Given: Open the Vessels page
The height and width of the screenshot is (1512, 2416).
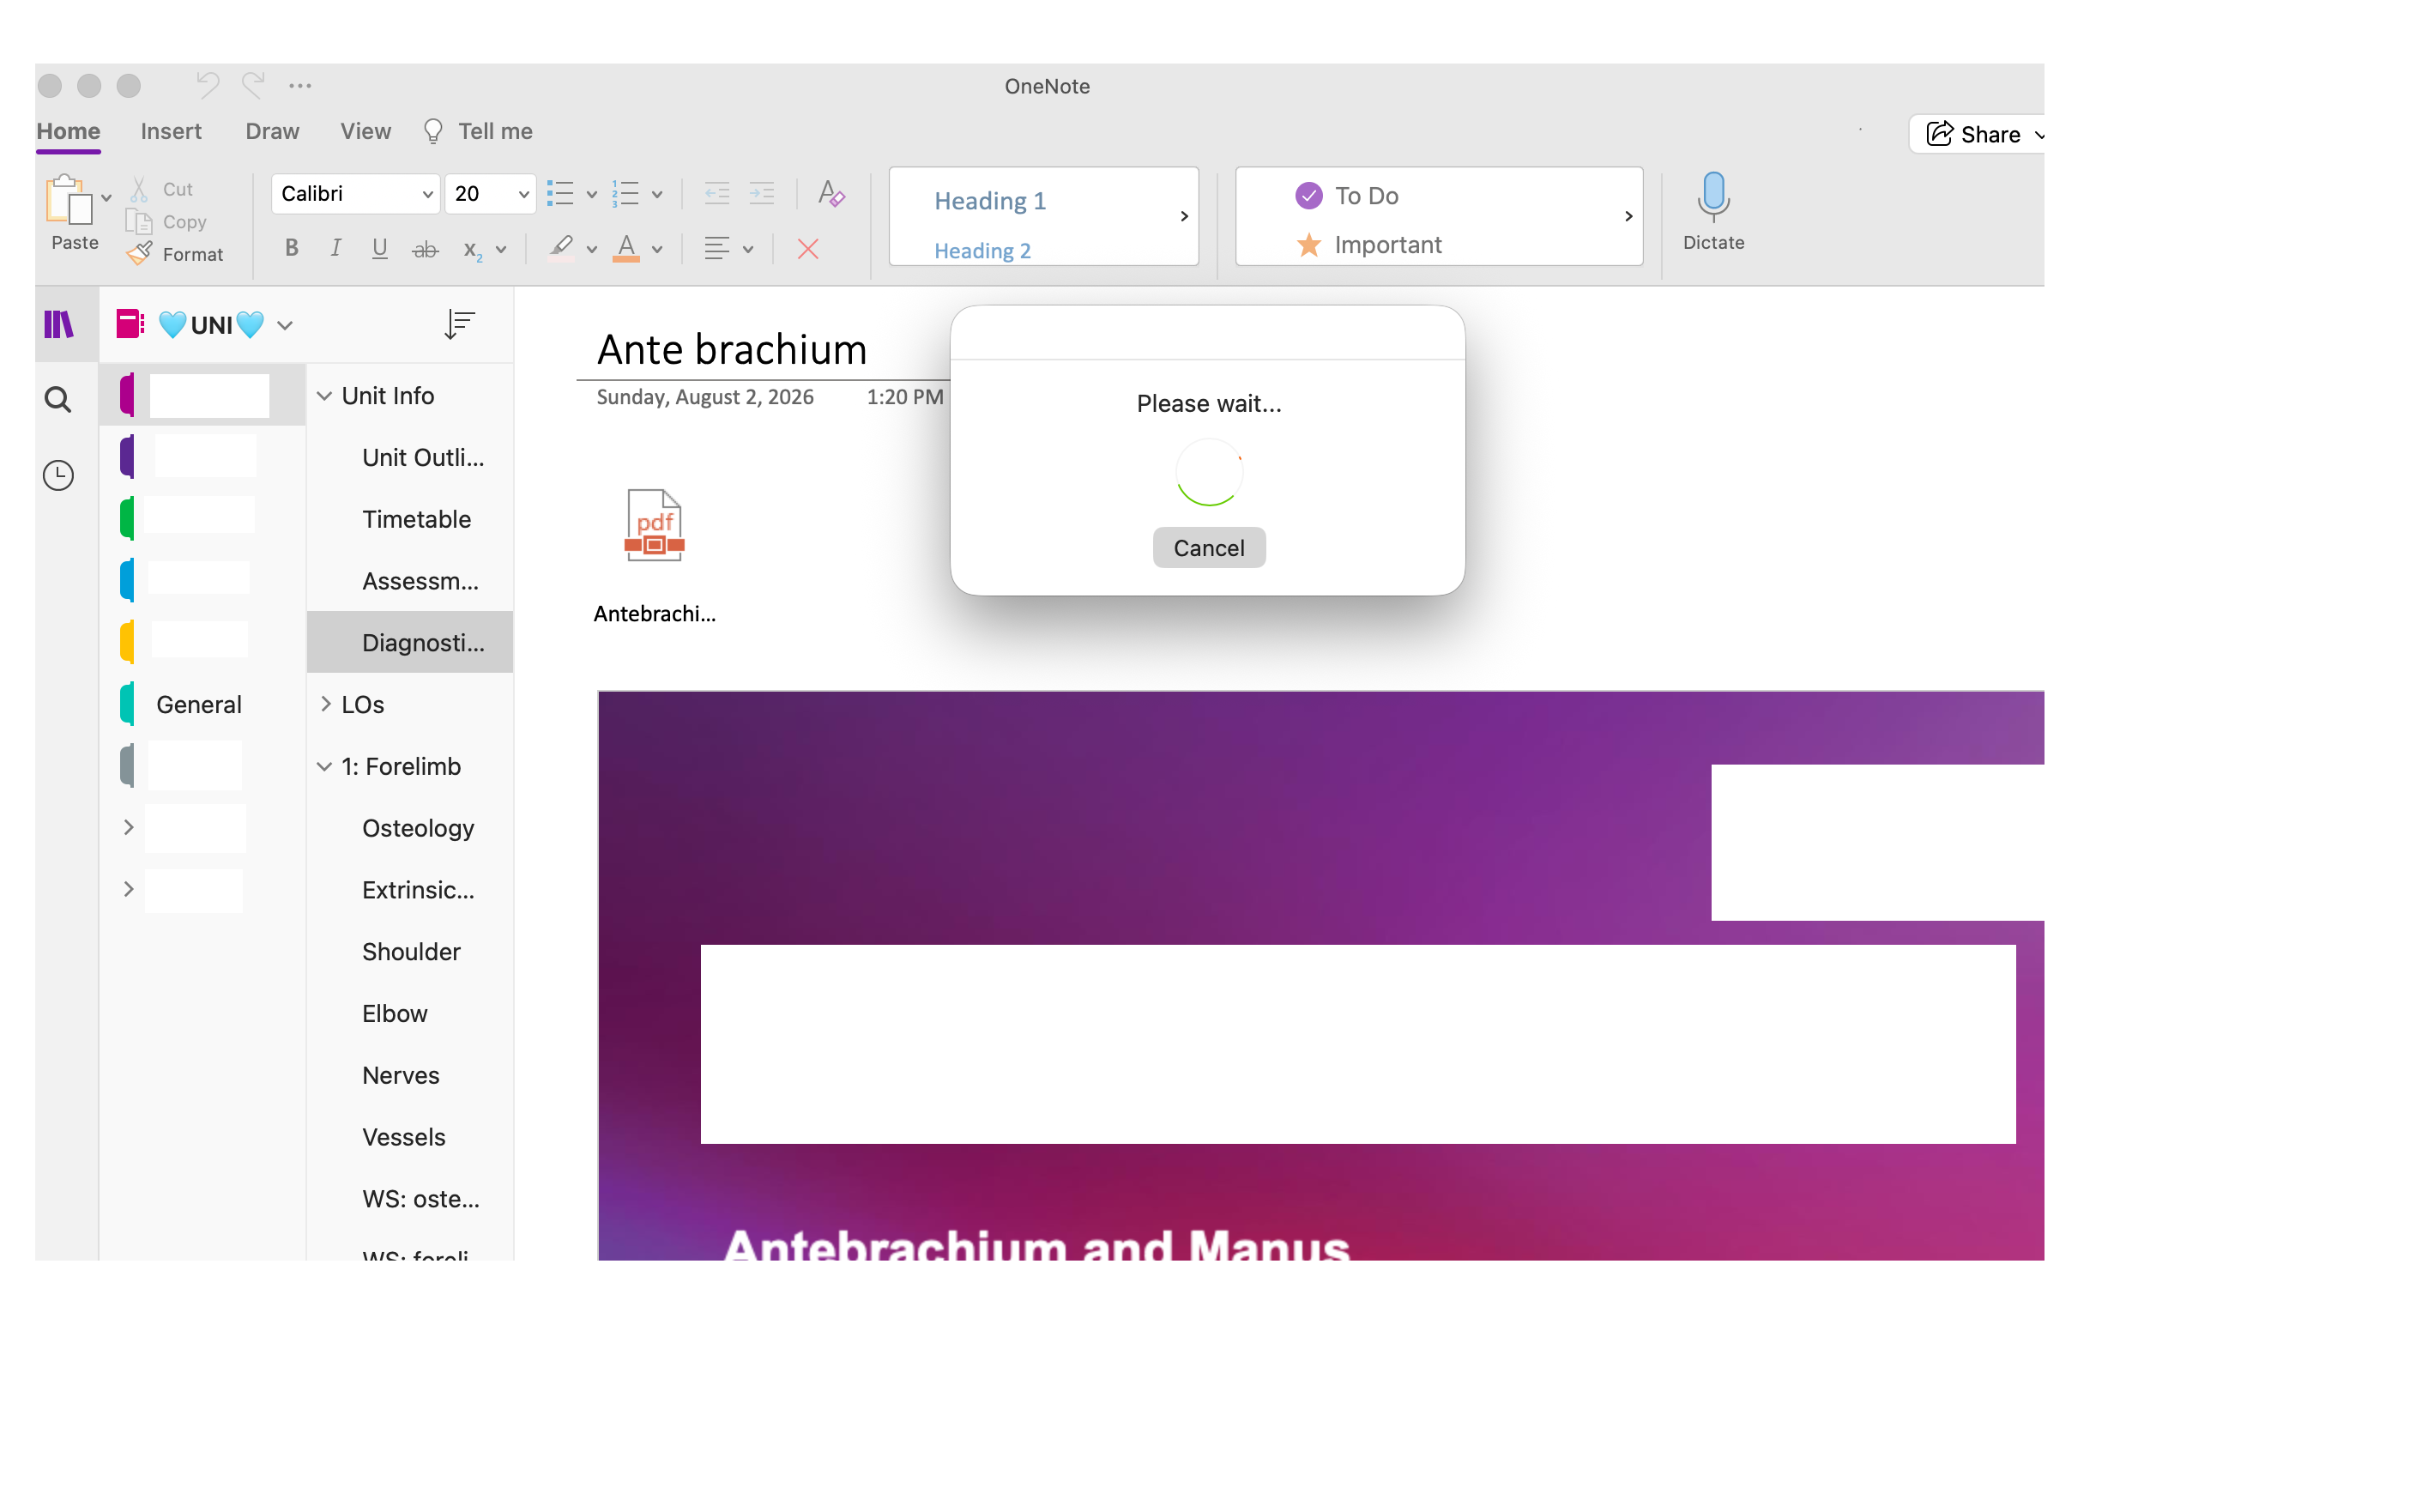Looking at the screenshot, I should 411,1137.
